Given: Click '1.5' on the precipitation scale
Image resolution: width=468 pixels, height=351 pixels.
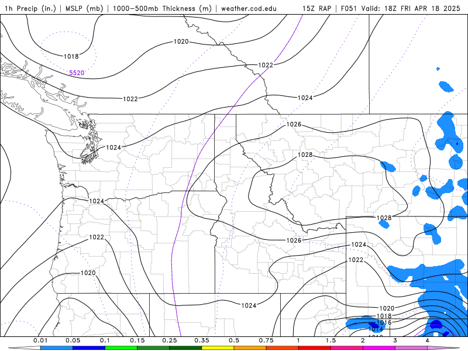Looking at the screenshot, I should coord(331,340).
